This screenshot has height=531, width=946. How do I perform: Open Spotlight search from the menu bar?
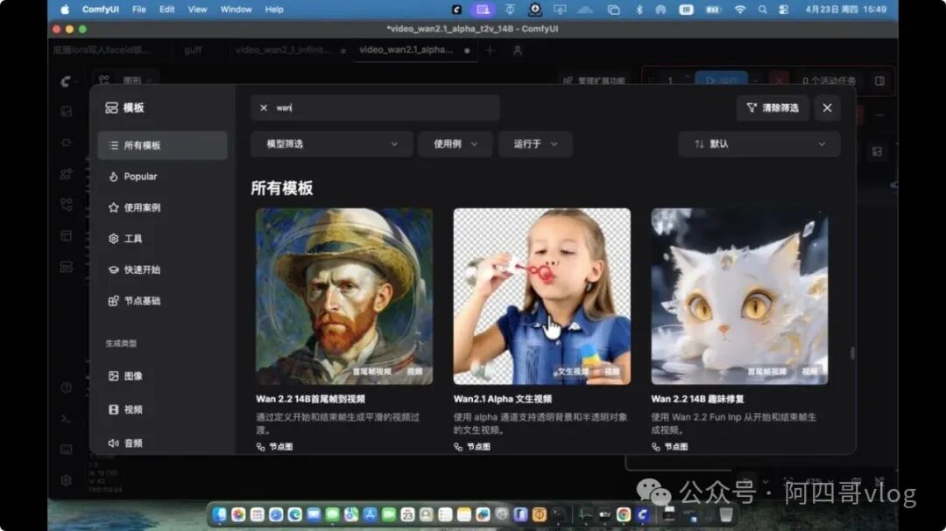[763, 10]
